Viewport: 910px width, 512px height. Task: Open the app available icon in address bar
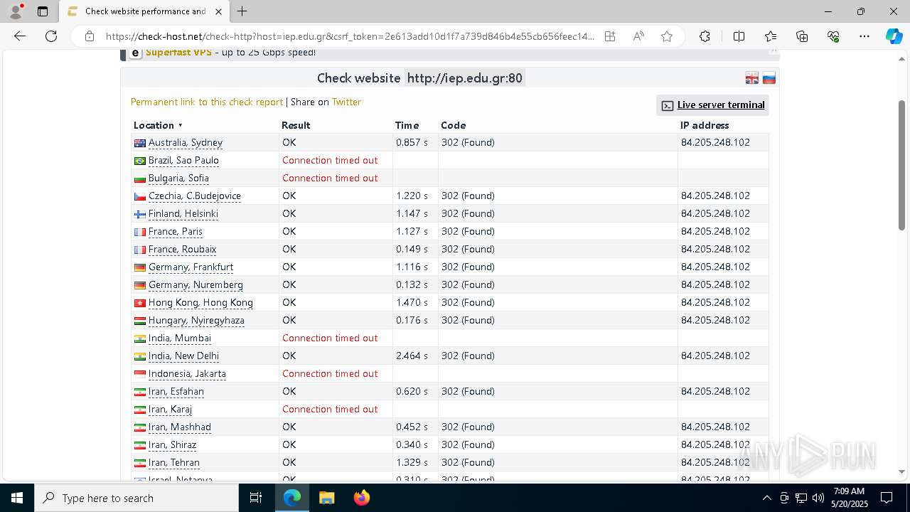click(x=610, y=36)
